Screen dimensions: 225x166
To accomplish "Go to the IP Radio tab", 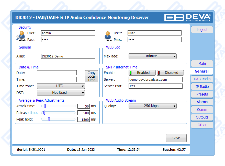I will 202,87.
